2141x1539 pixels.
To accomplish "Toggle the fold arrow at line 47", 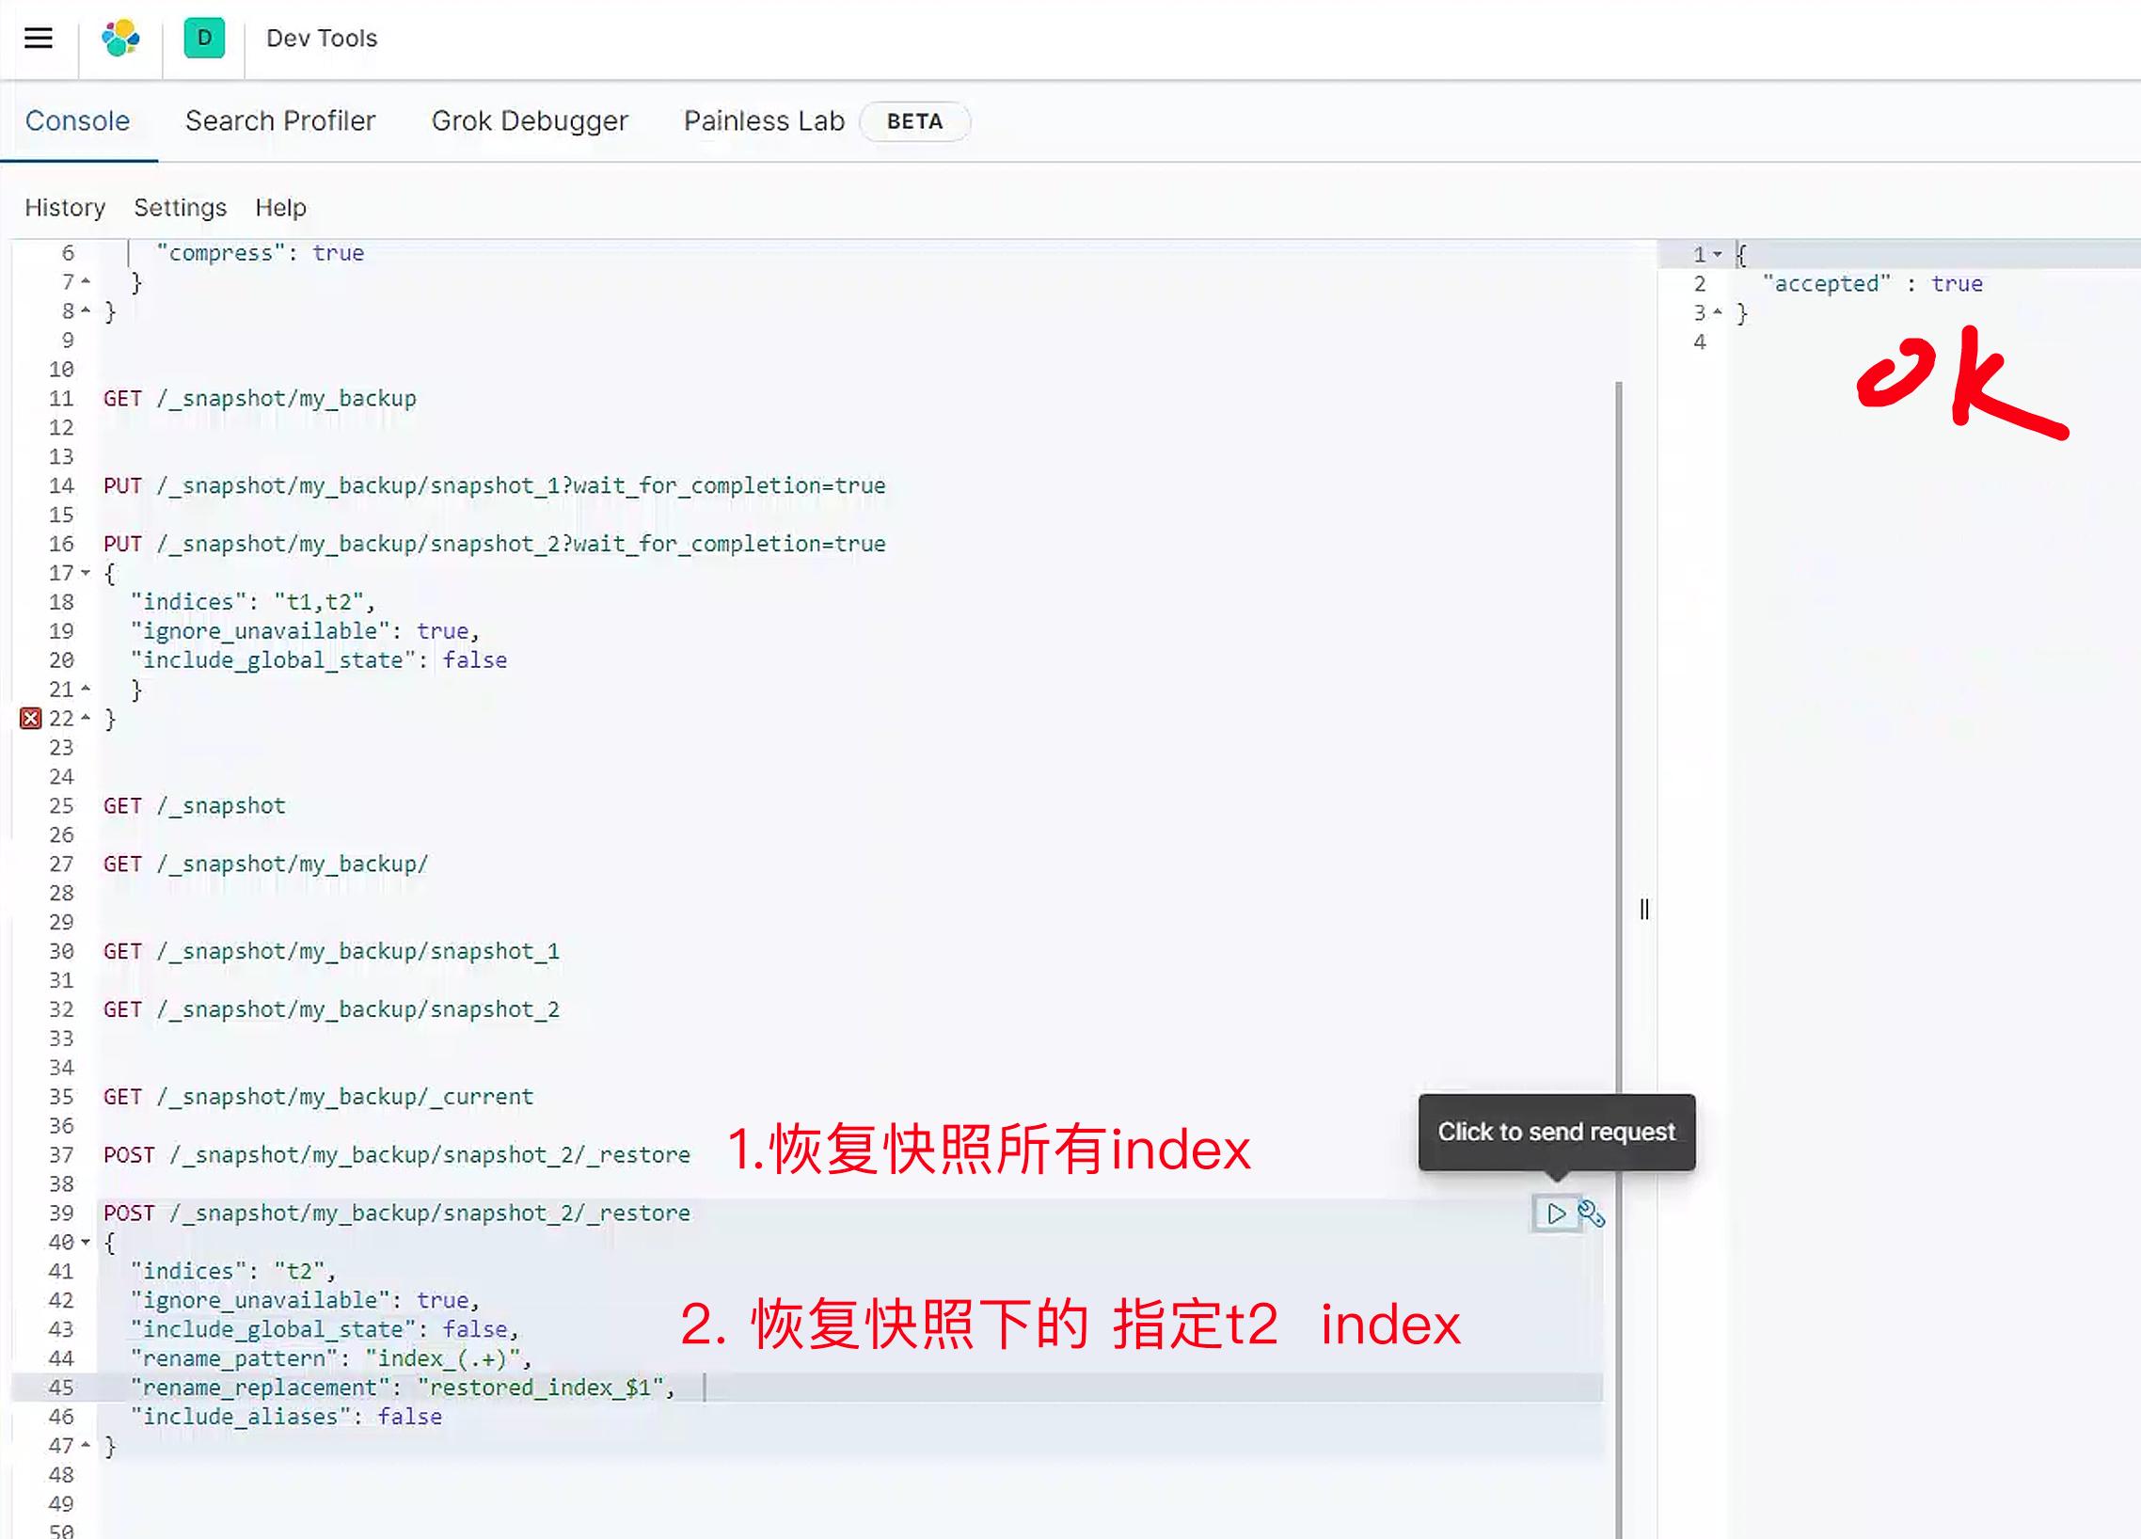I will click(x=86, y=1446).
